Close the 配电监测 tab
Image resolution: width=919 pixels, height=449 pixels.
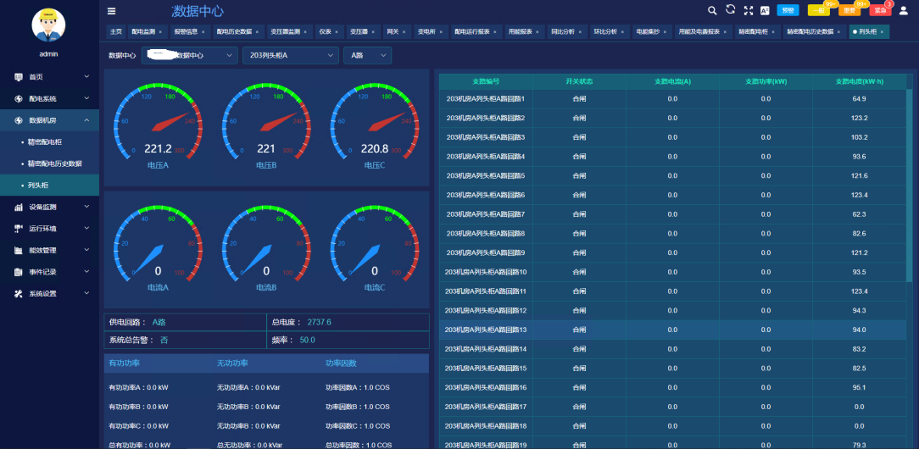click(x=160, y=31)
